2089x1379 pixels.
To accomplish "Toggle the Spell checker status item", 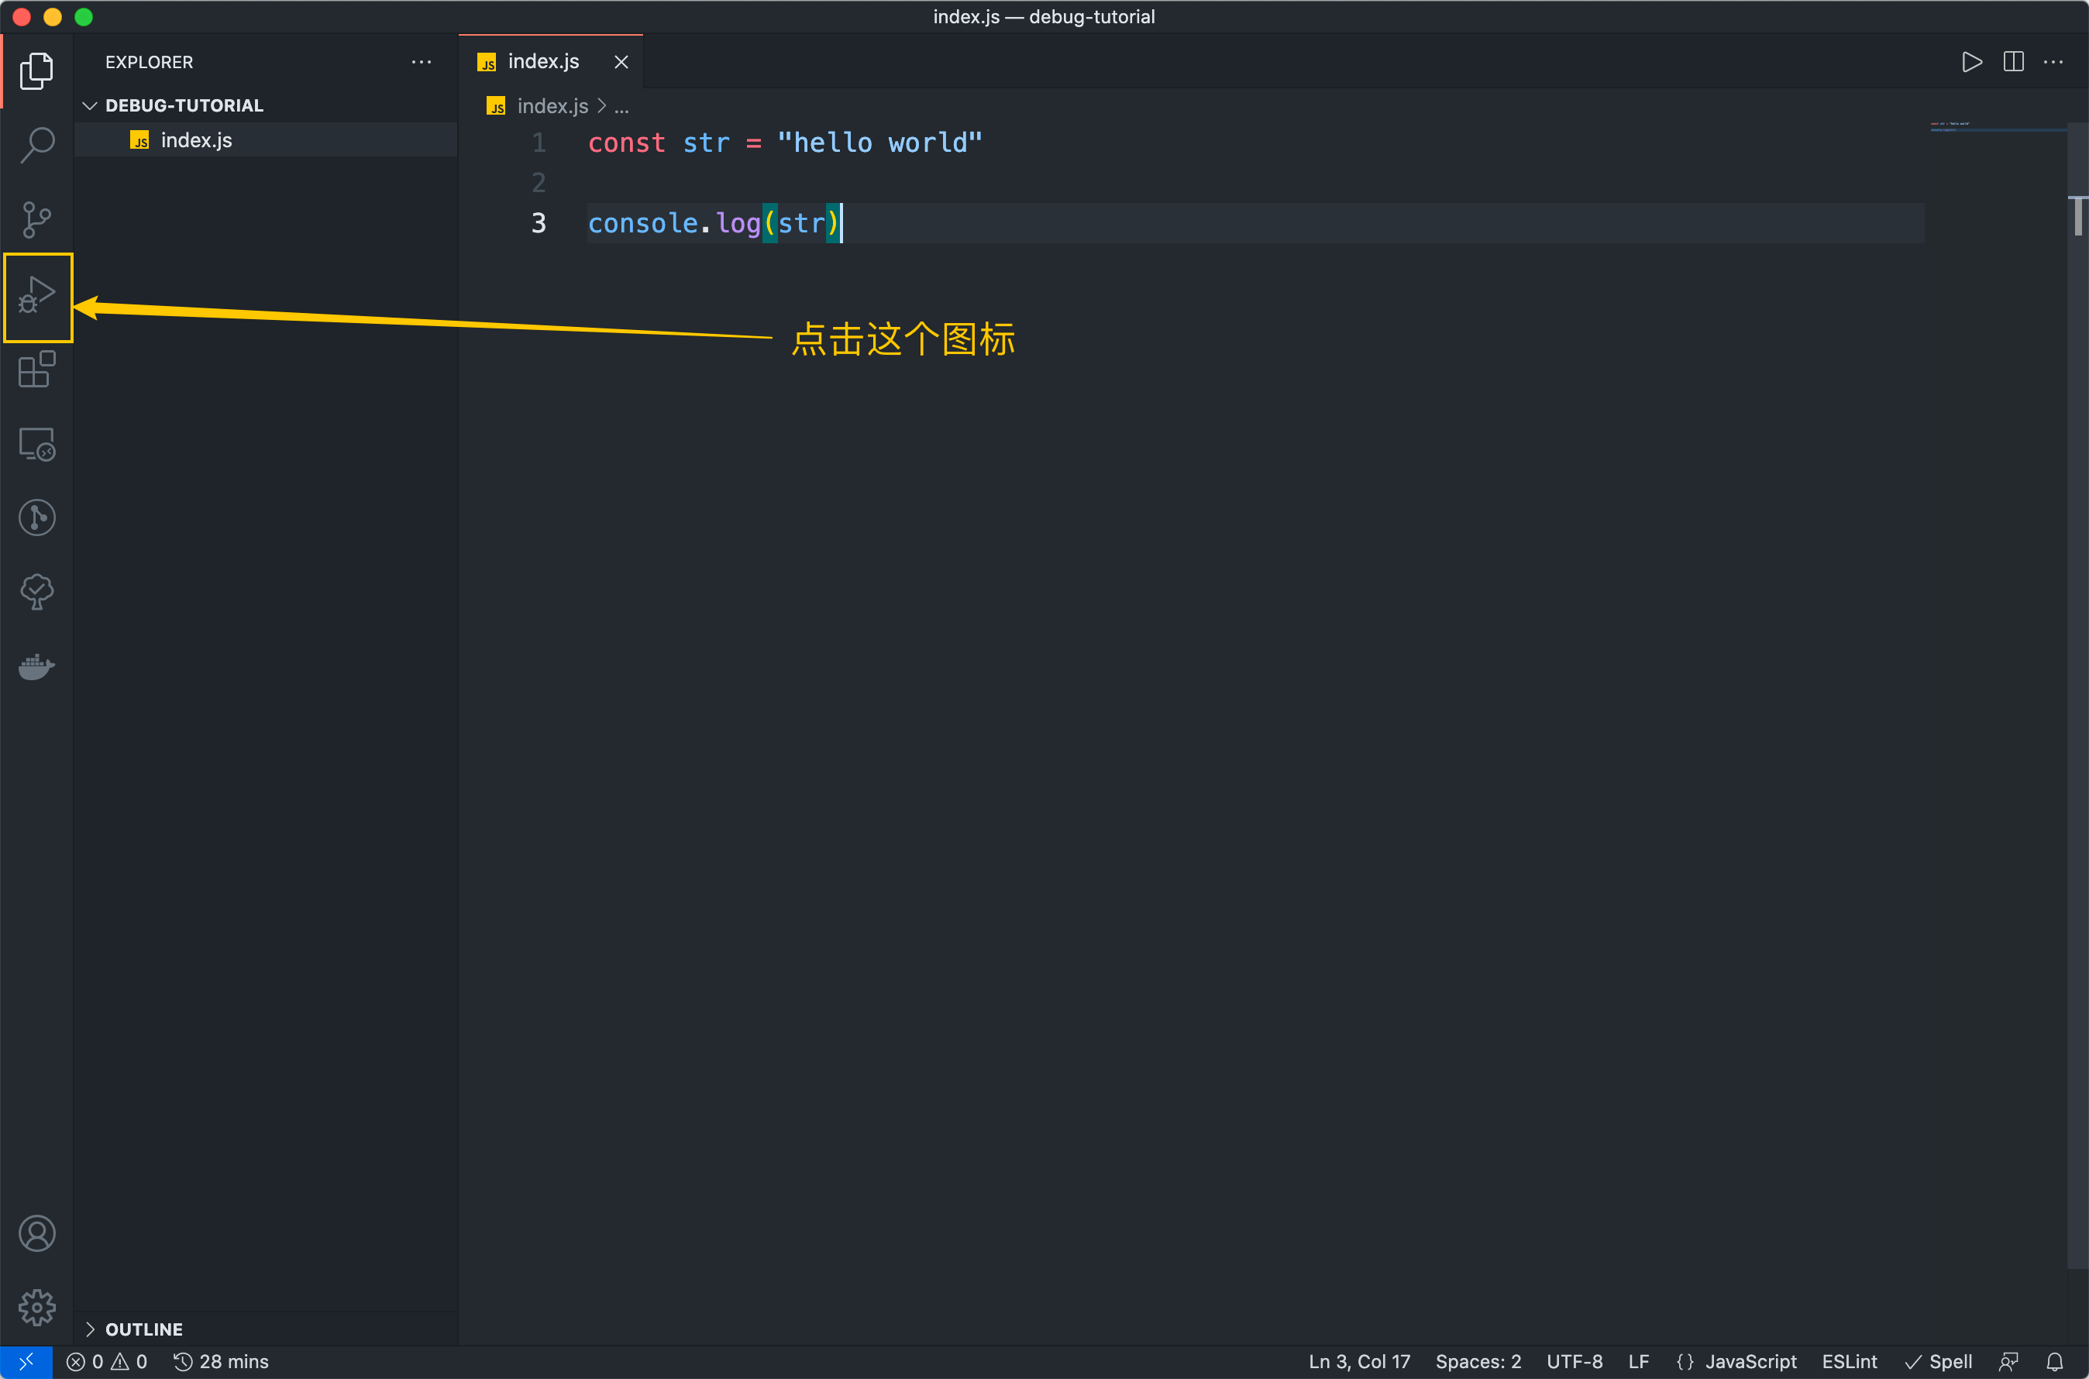I will (1939, 1361).
